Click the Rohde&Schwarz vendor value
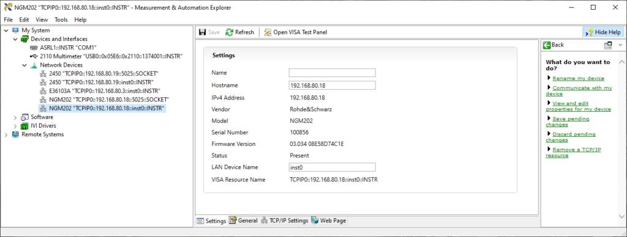This screenshot has width=627, height=237. click(310, 109)
